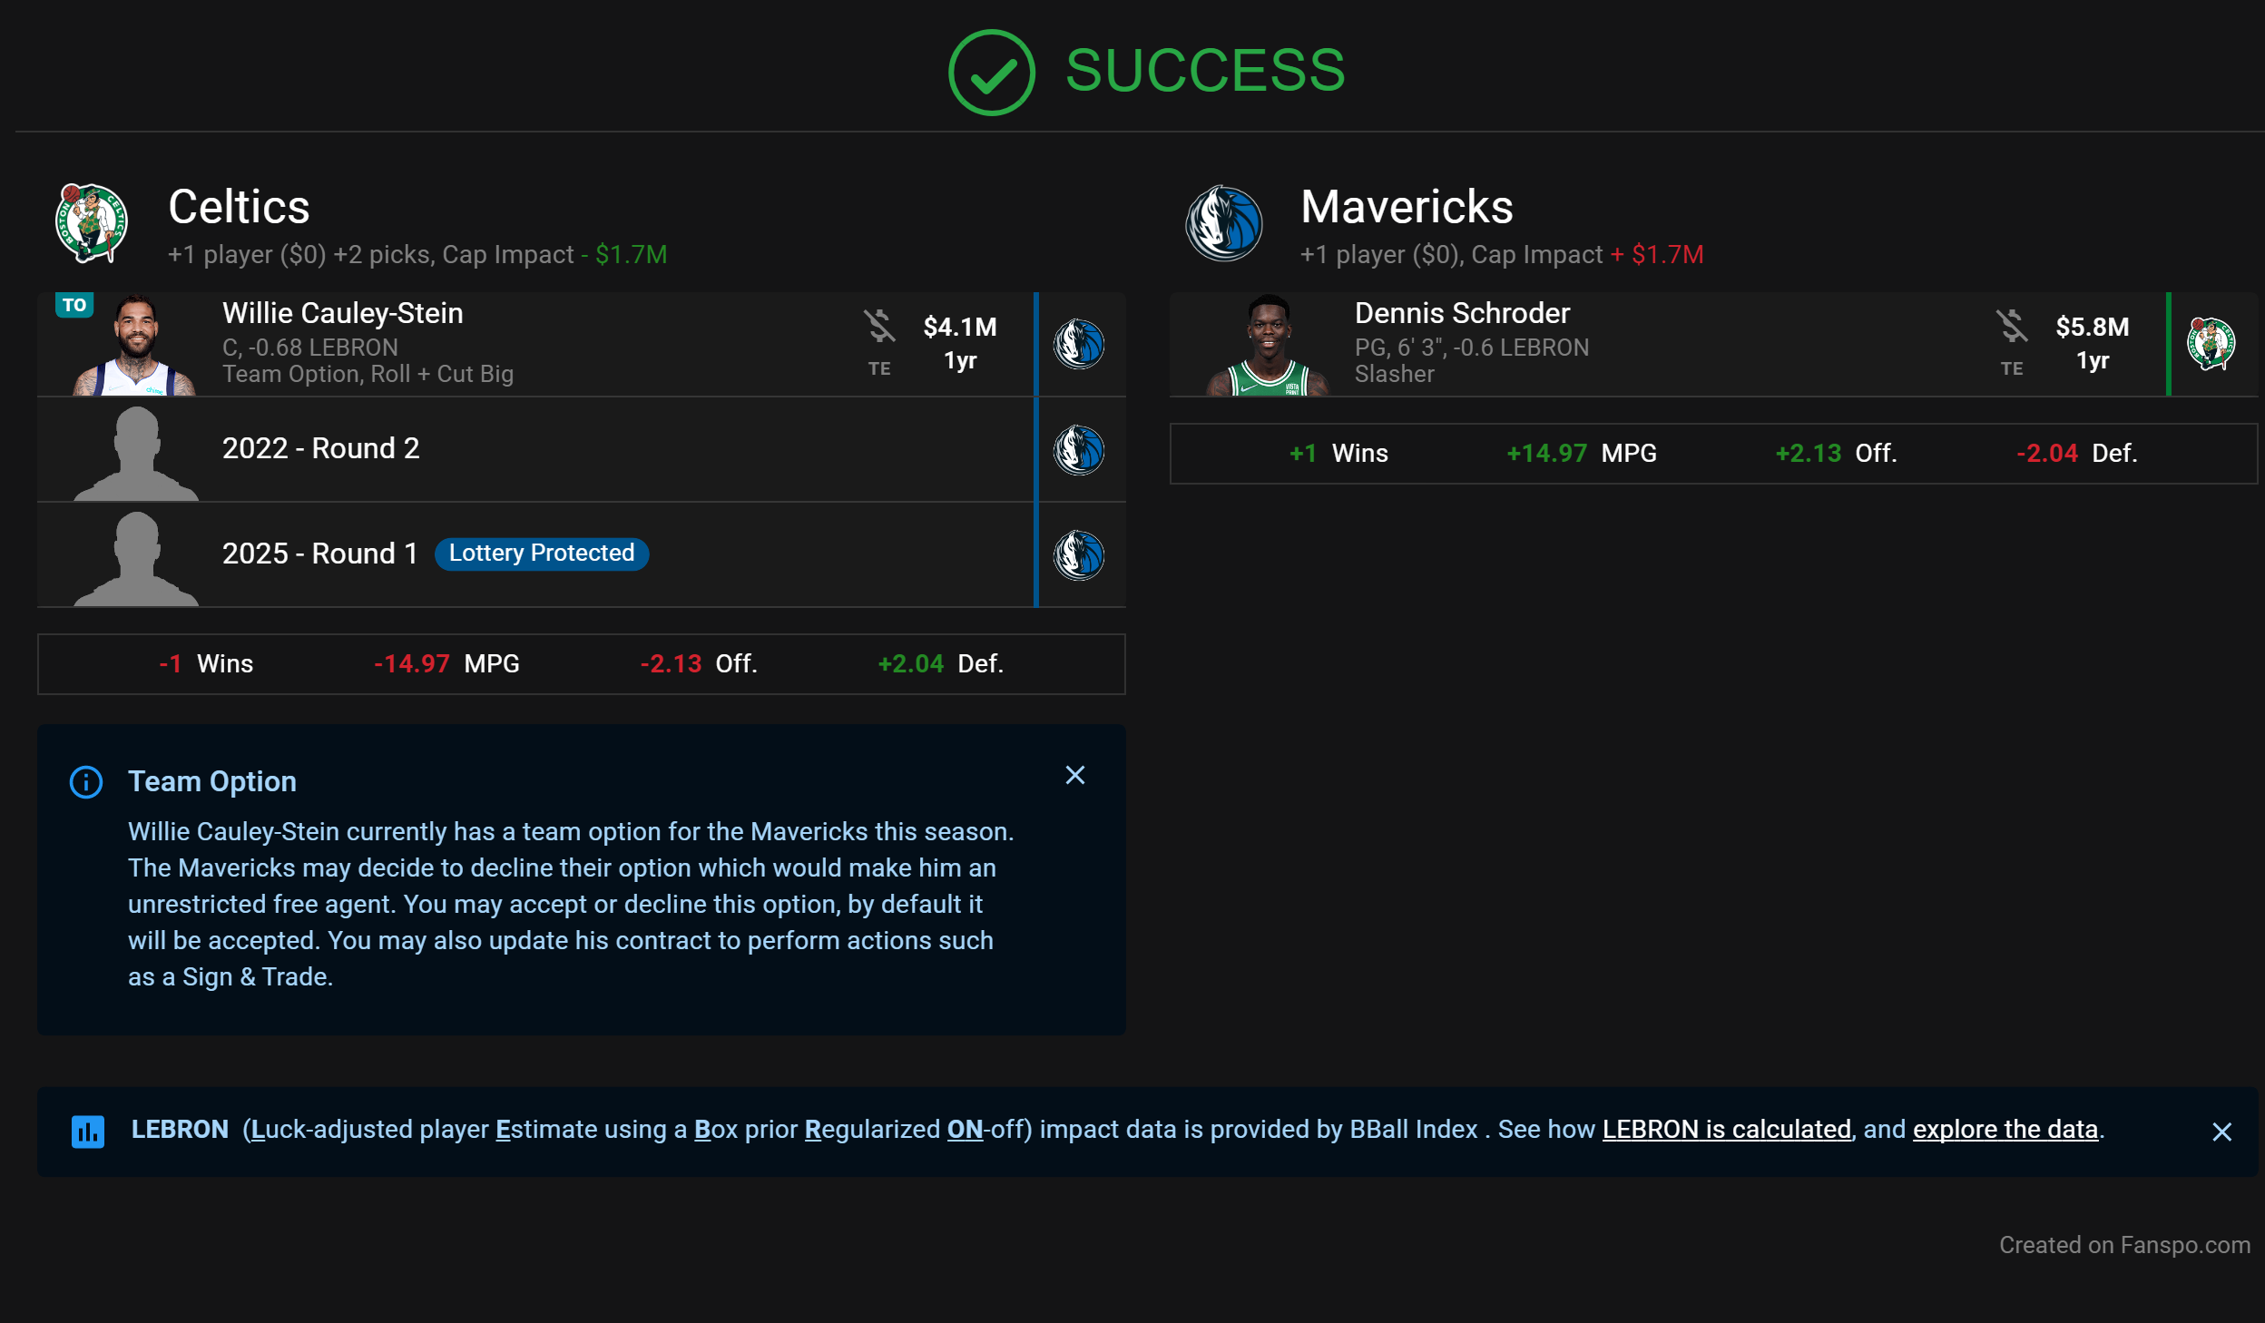The height and width of the screenshot is (1323, 2265).
Task: Click 'PG, 6' 3", -0.6 LEBRON' stat line
Action: (x=1471, y=348)
